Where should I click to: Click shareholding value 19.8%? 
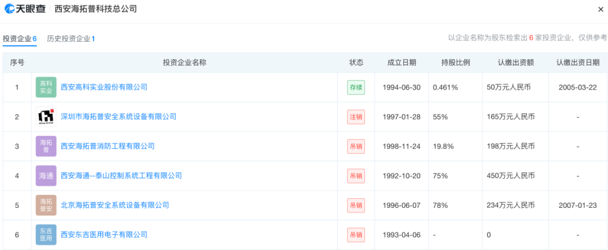pos(442,146)
